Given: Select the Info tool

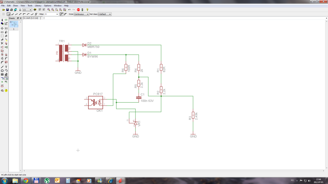Looking at the screenshot, I should (2, 20).
